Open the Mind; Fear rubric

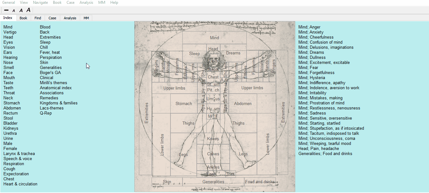308,68
